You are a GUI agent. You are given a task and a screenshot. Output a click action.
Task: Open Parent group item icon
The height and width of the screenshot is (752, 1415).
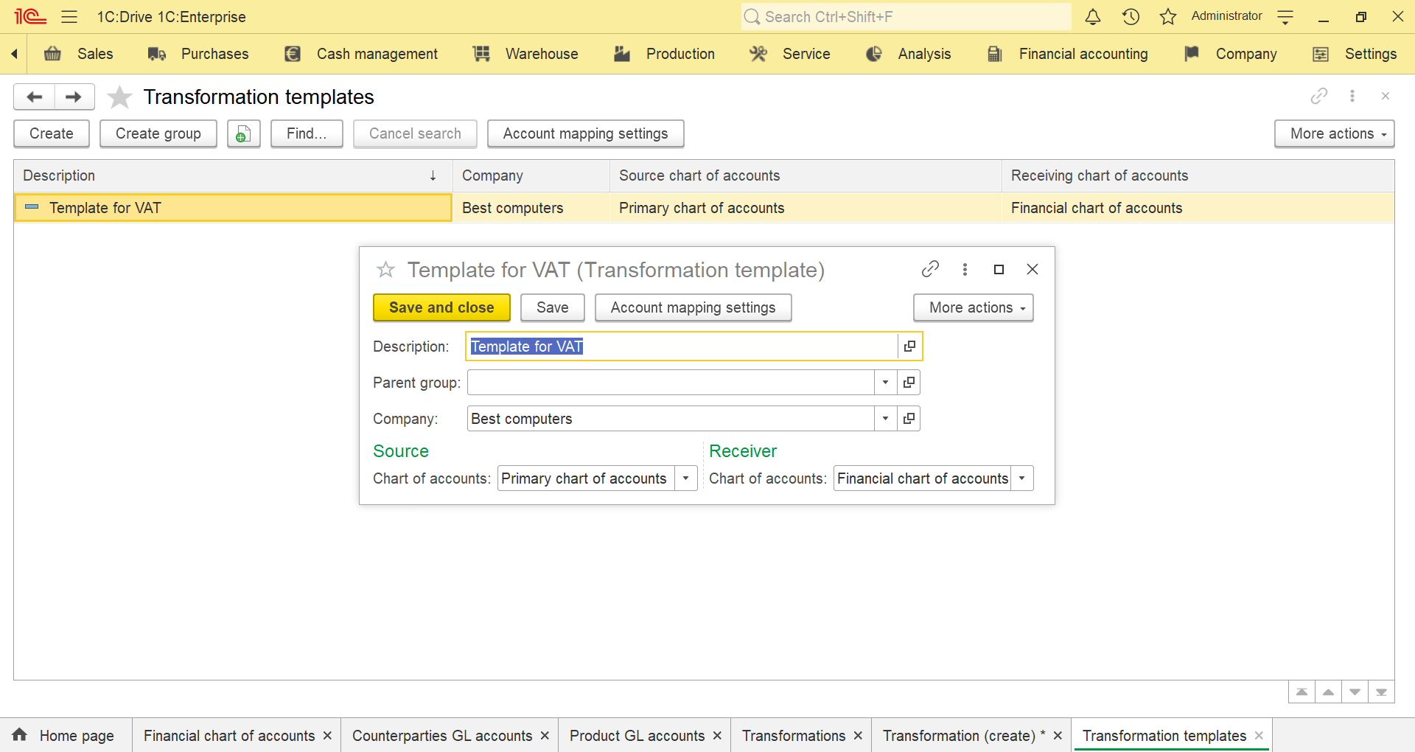(x=909, y=383)
